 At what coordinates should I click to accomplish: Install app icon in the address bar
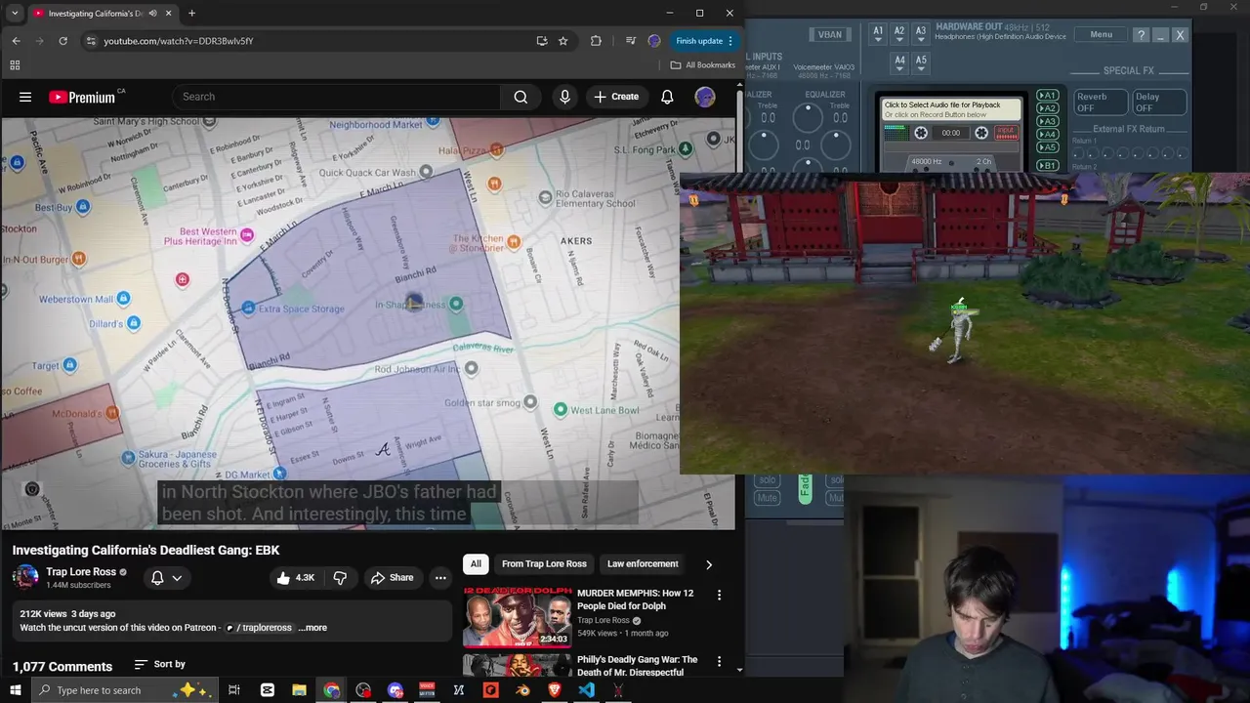[542, 41]
